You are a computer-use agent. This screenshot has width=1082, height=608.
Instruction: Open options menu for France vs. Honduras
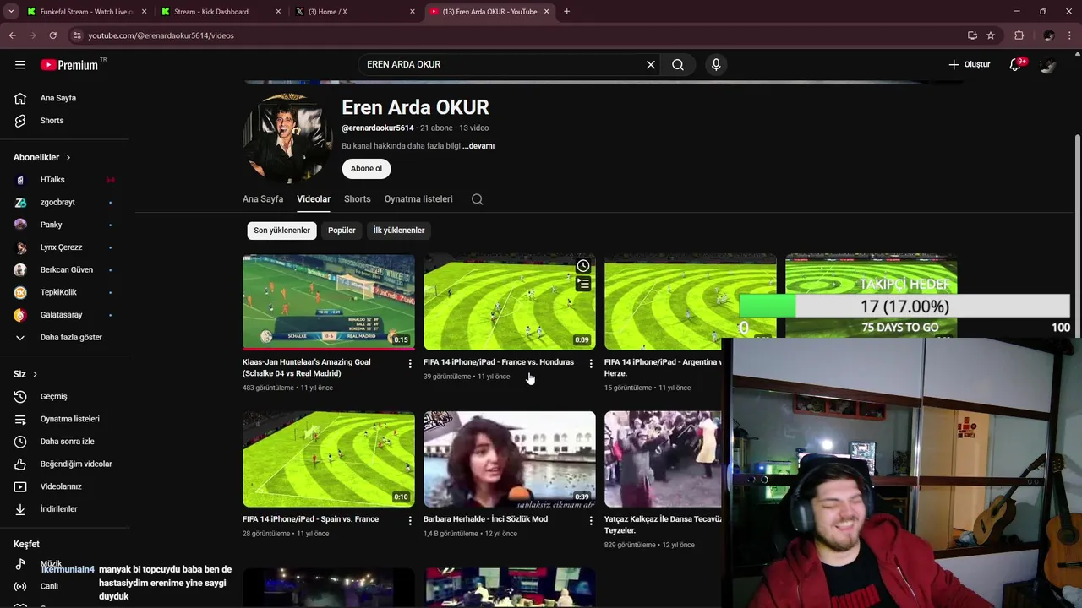pos(591,364)
